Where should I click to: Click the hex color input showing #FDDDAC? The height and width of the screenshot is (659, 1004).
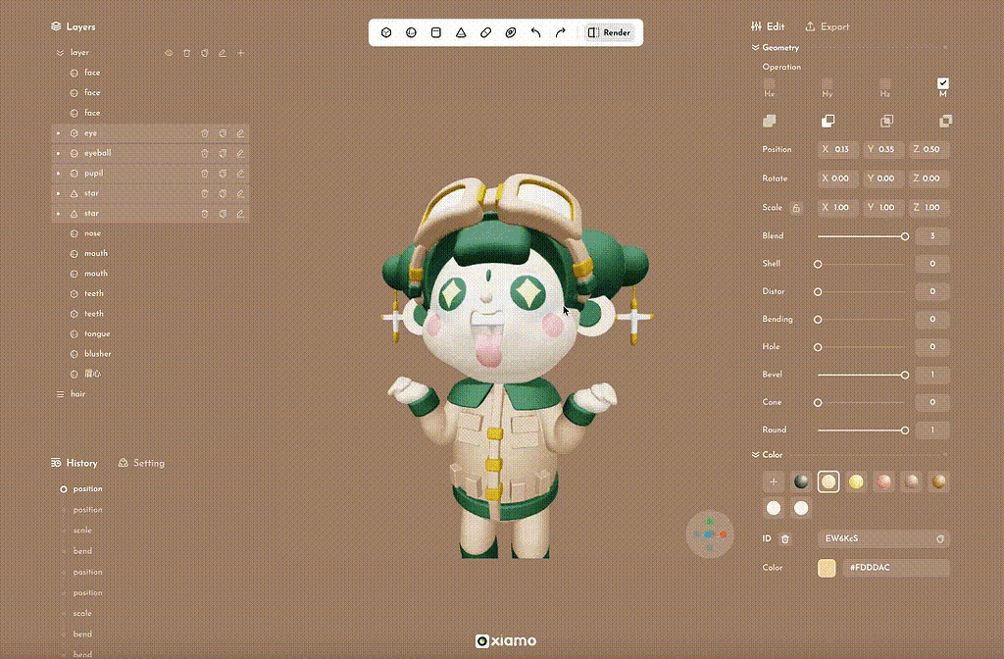895,567
